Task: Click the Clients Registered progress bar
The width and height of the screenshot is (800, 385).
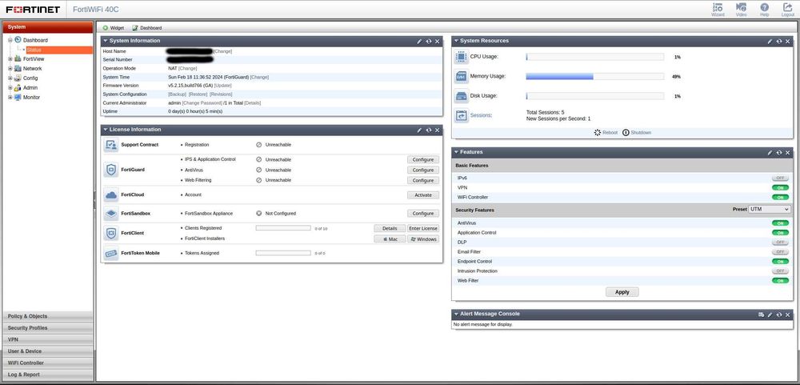Action: coord(283,228)
